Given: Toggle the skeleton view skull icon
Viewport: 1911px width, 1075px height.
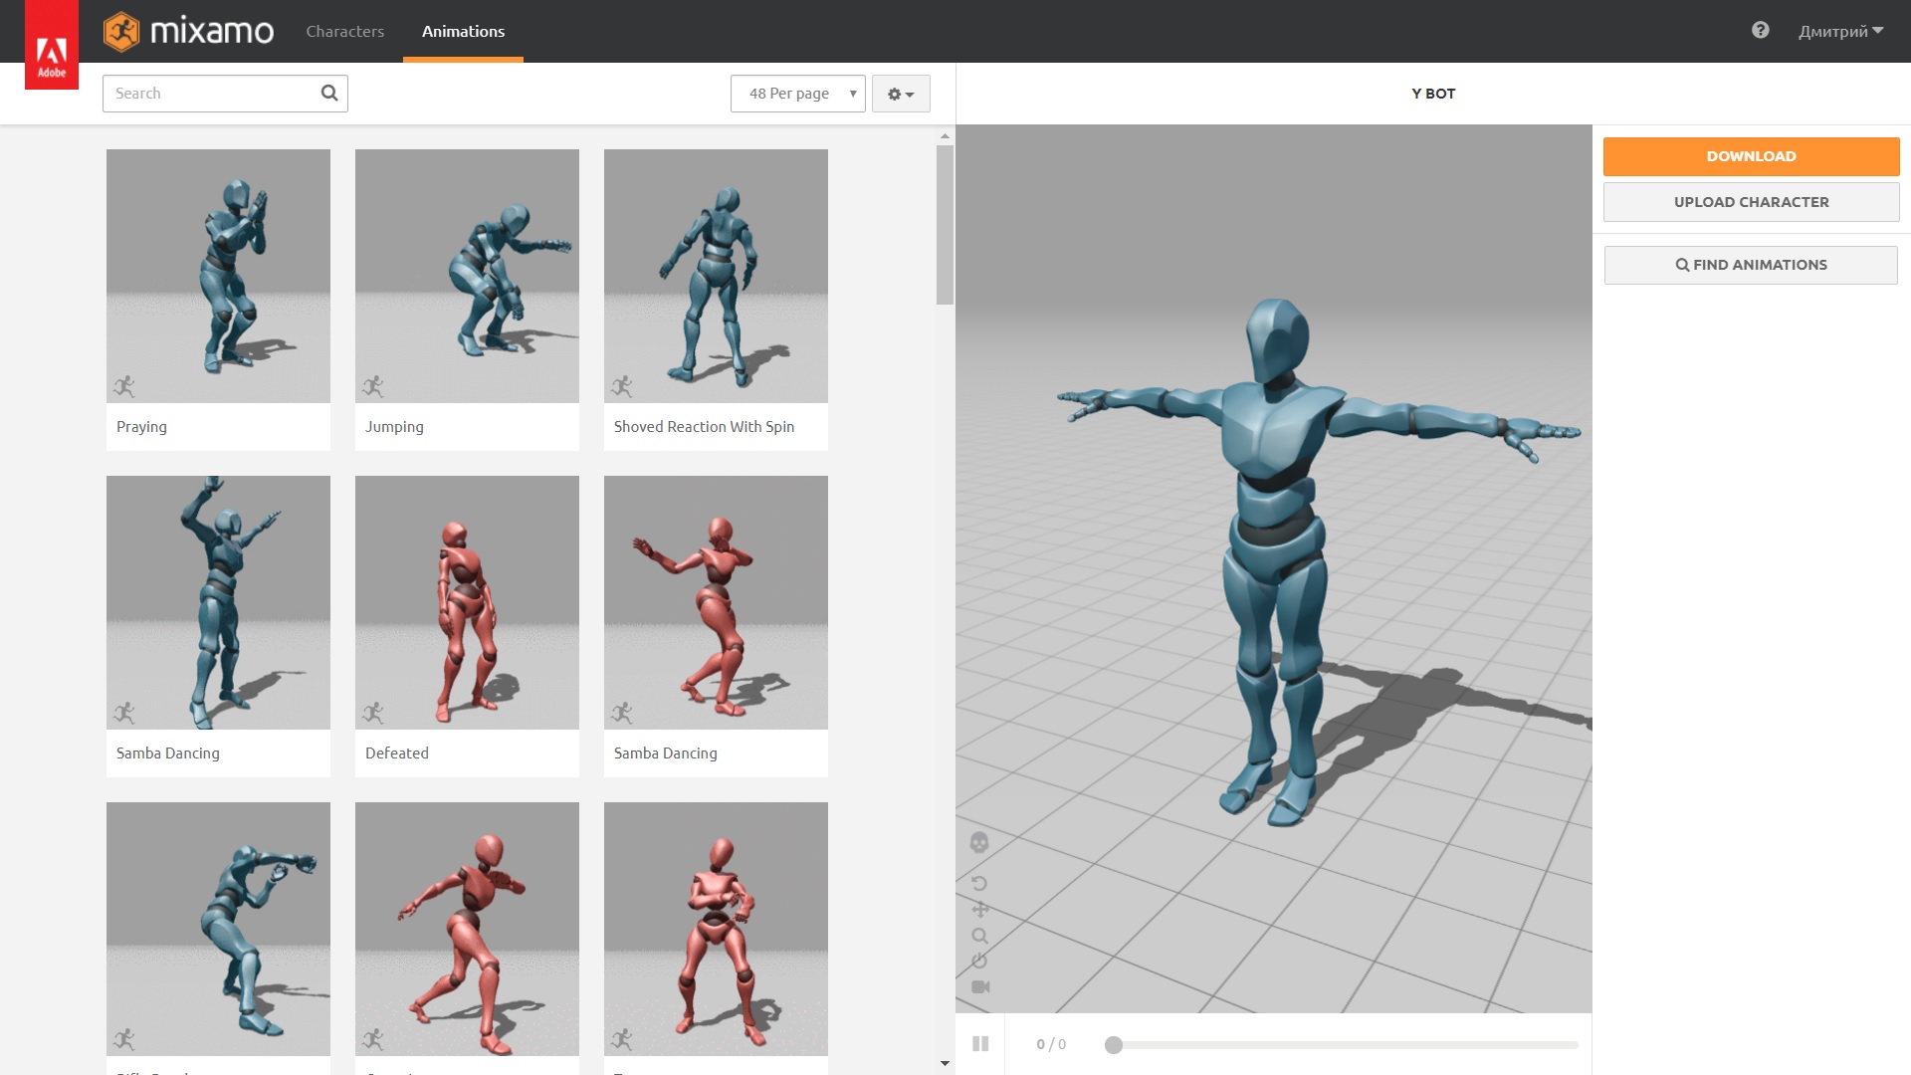Looking at the screenshot, I should click(979, 843).
